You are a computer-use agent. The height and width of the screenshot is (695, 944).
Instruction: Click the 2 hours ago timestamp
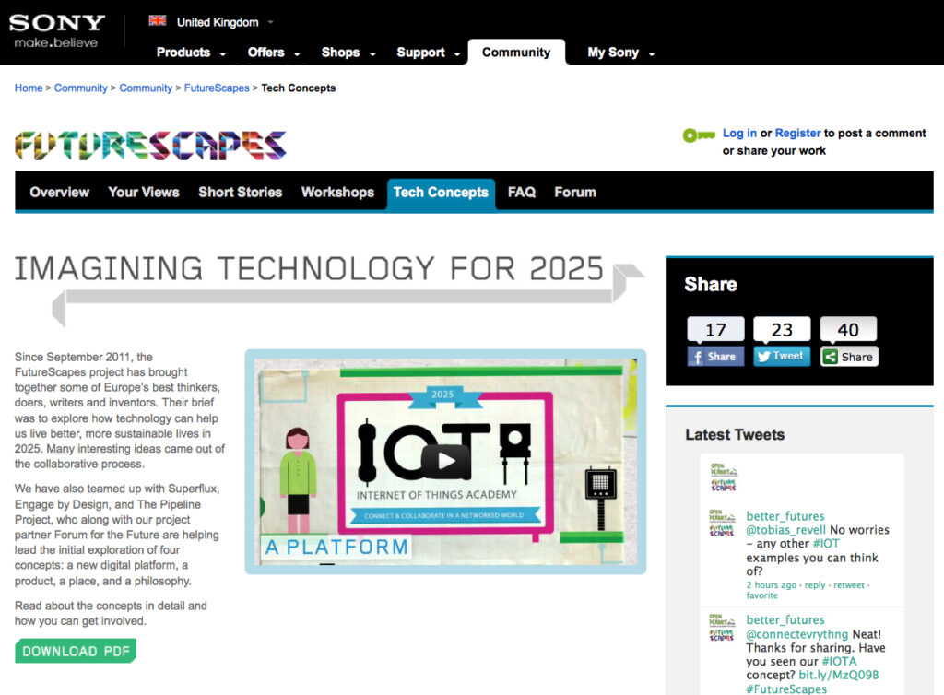click(x=772, y=585)
